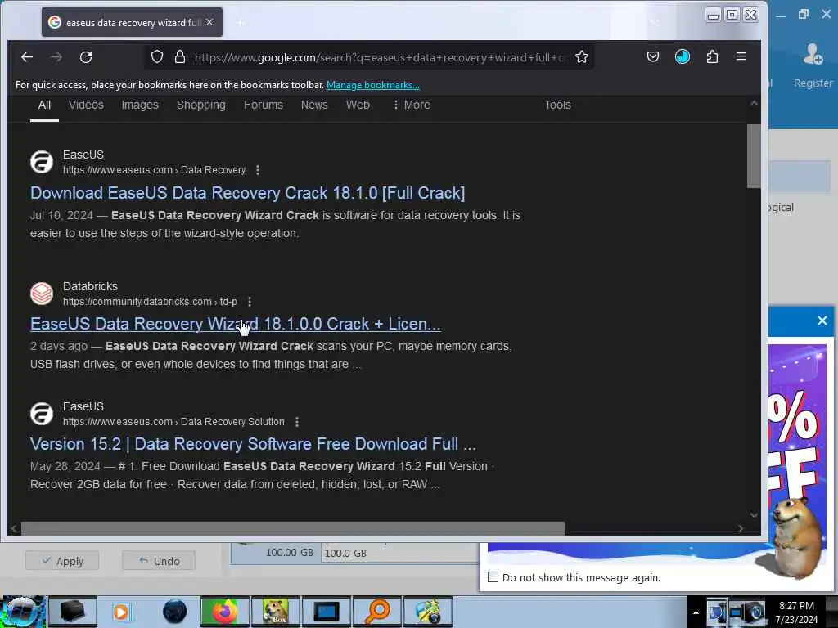Open the hamster Box taskbar icon
The width and height of the screenshot is (838, 628).
(x=275, y=612)
